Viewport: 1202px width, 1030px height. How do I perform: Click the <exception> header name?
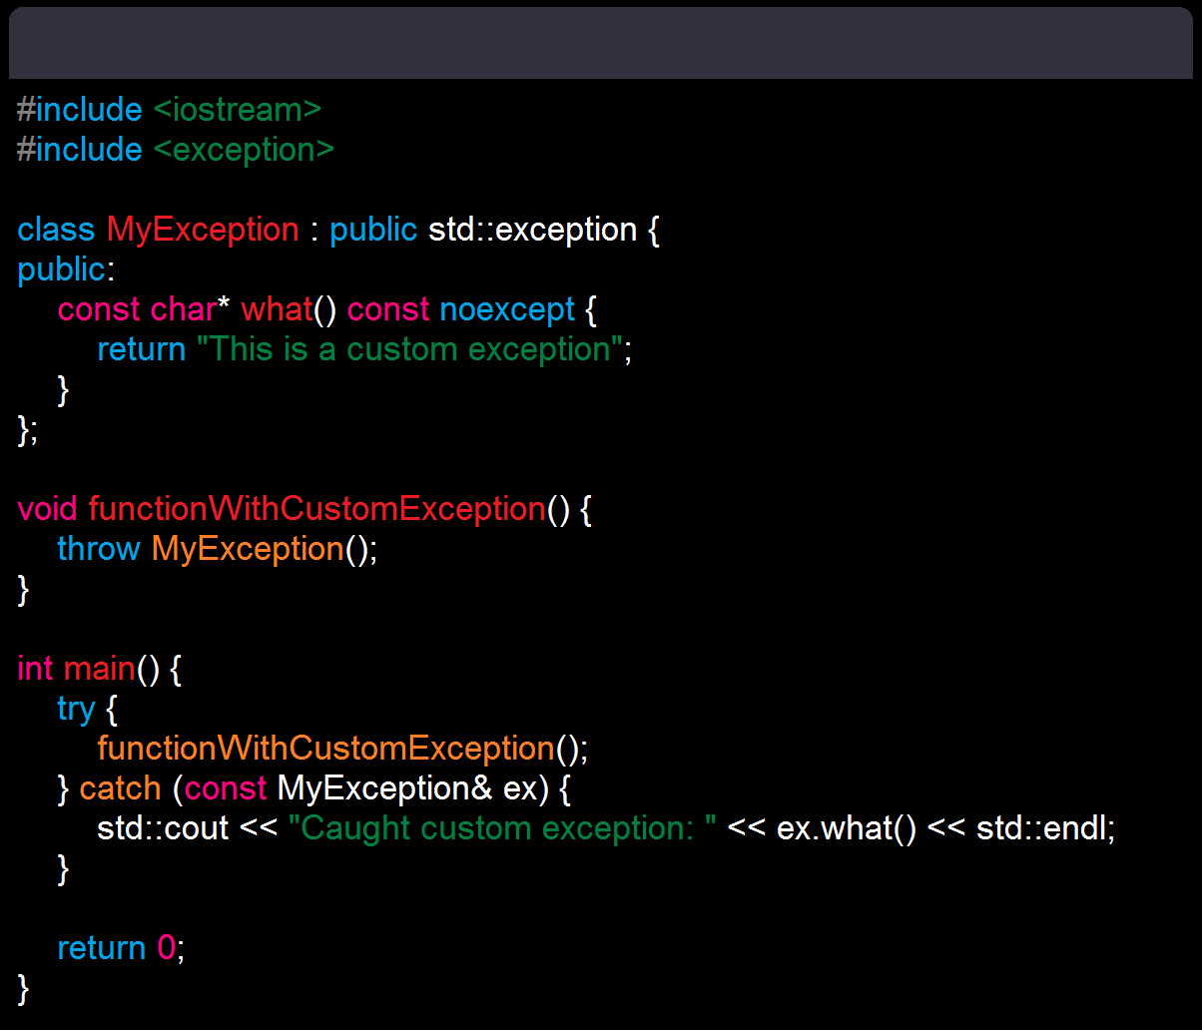pos(244,150)
